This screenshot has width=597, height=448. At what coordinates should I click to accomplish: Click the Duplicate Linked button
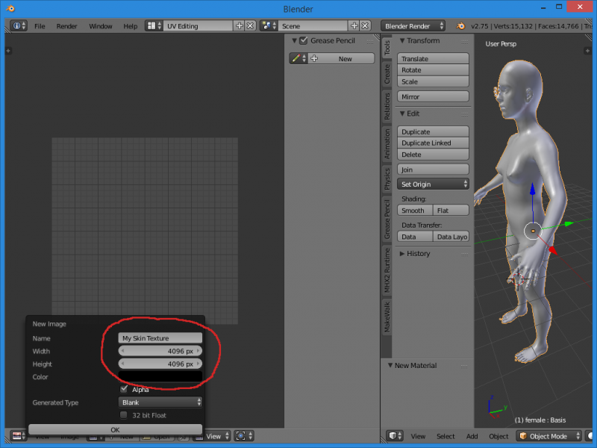433,143
